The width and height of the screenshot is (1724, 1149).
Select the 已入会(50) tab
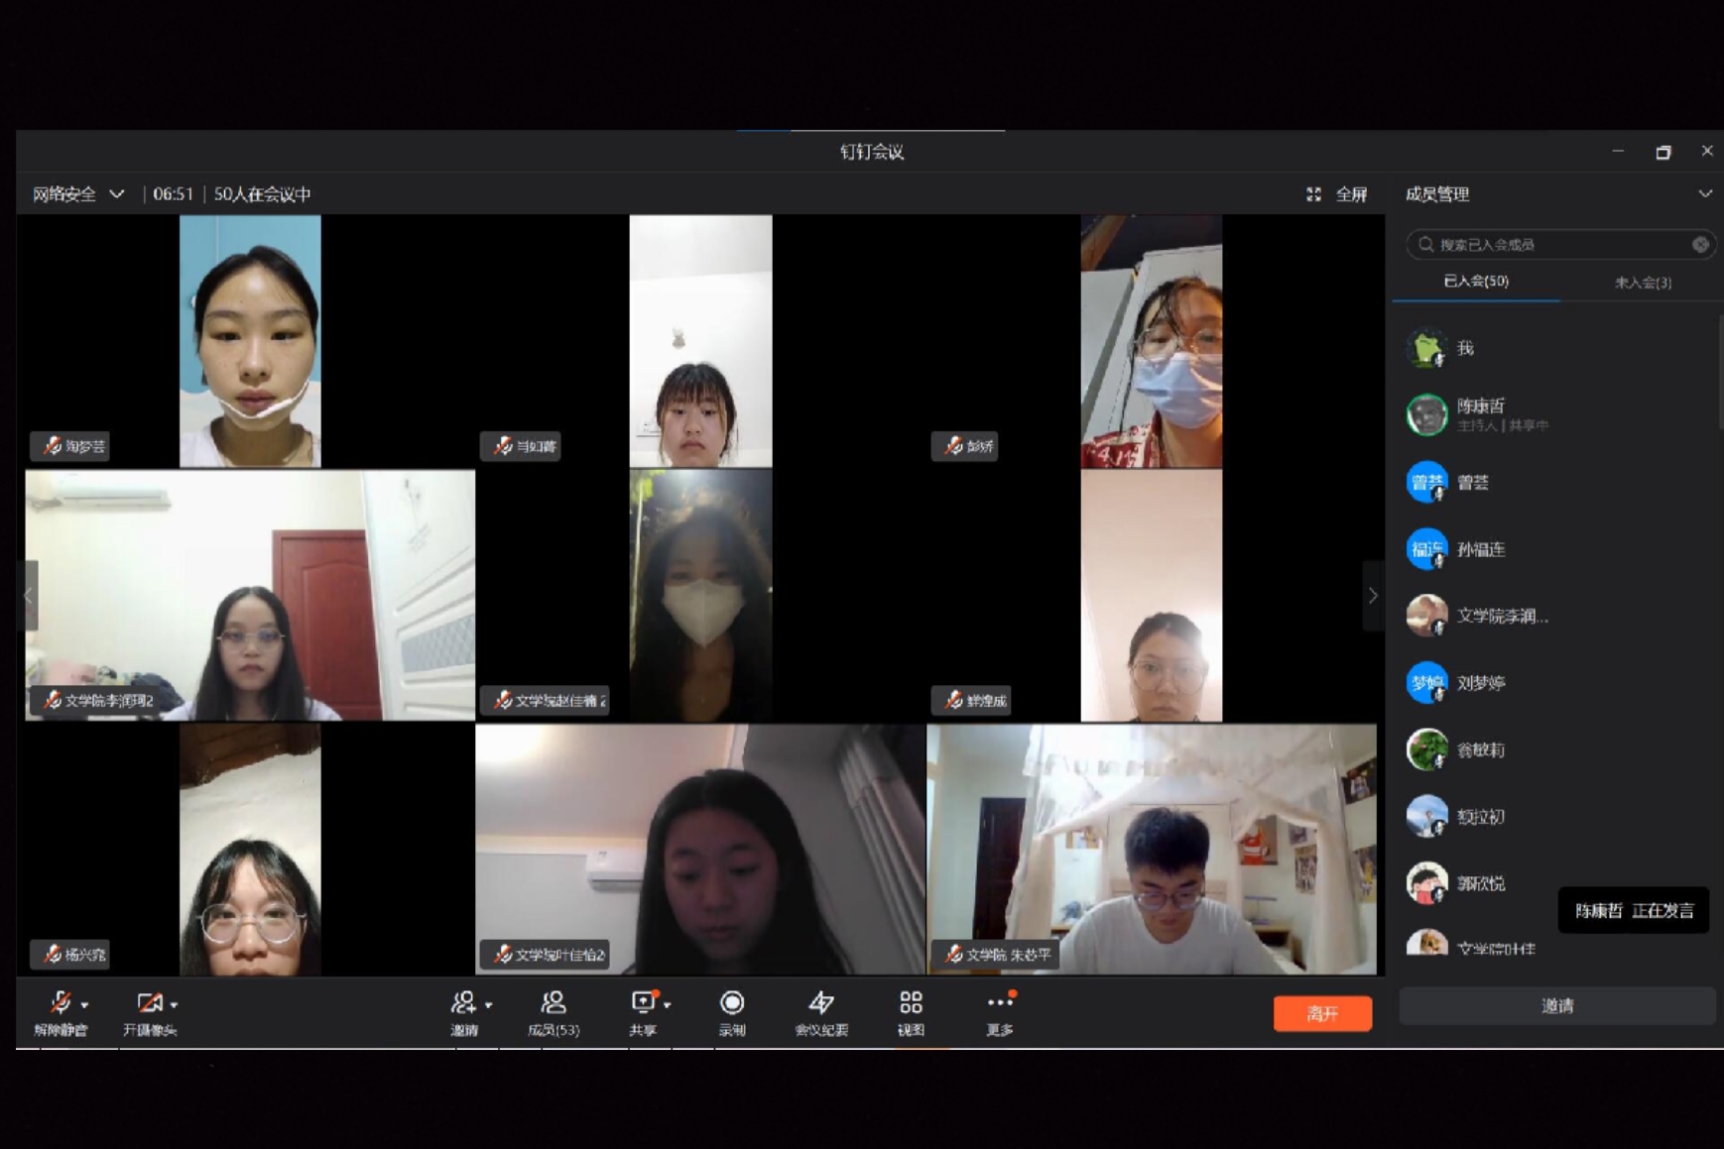coord(1475,282)
